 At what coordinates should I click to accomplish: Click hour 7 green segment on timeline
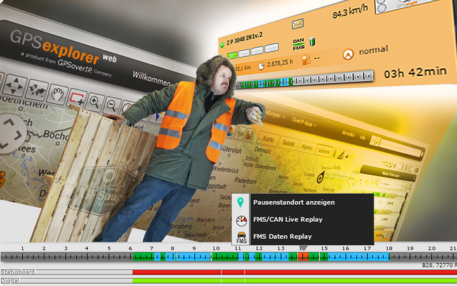(x=143, y=257)
